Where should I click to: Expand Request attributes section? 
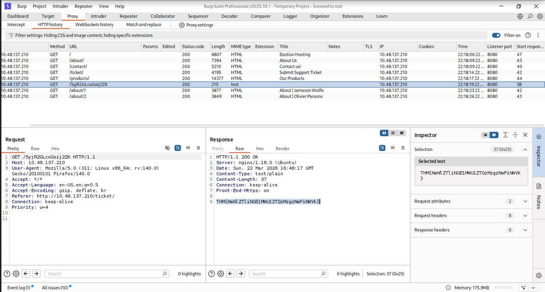coord(471,201)
